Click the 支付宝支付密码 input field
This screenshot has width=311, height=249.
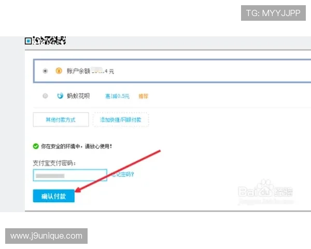click(x=70, y=175)
